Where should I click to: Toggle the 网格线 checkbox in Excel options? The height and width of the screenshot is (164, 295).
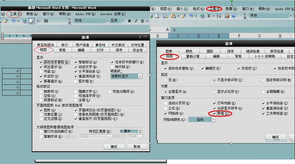click(x=166, y=113)
